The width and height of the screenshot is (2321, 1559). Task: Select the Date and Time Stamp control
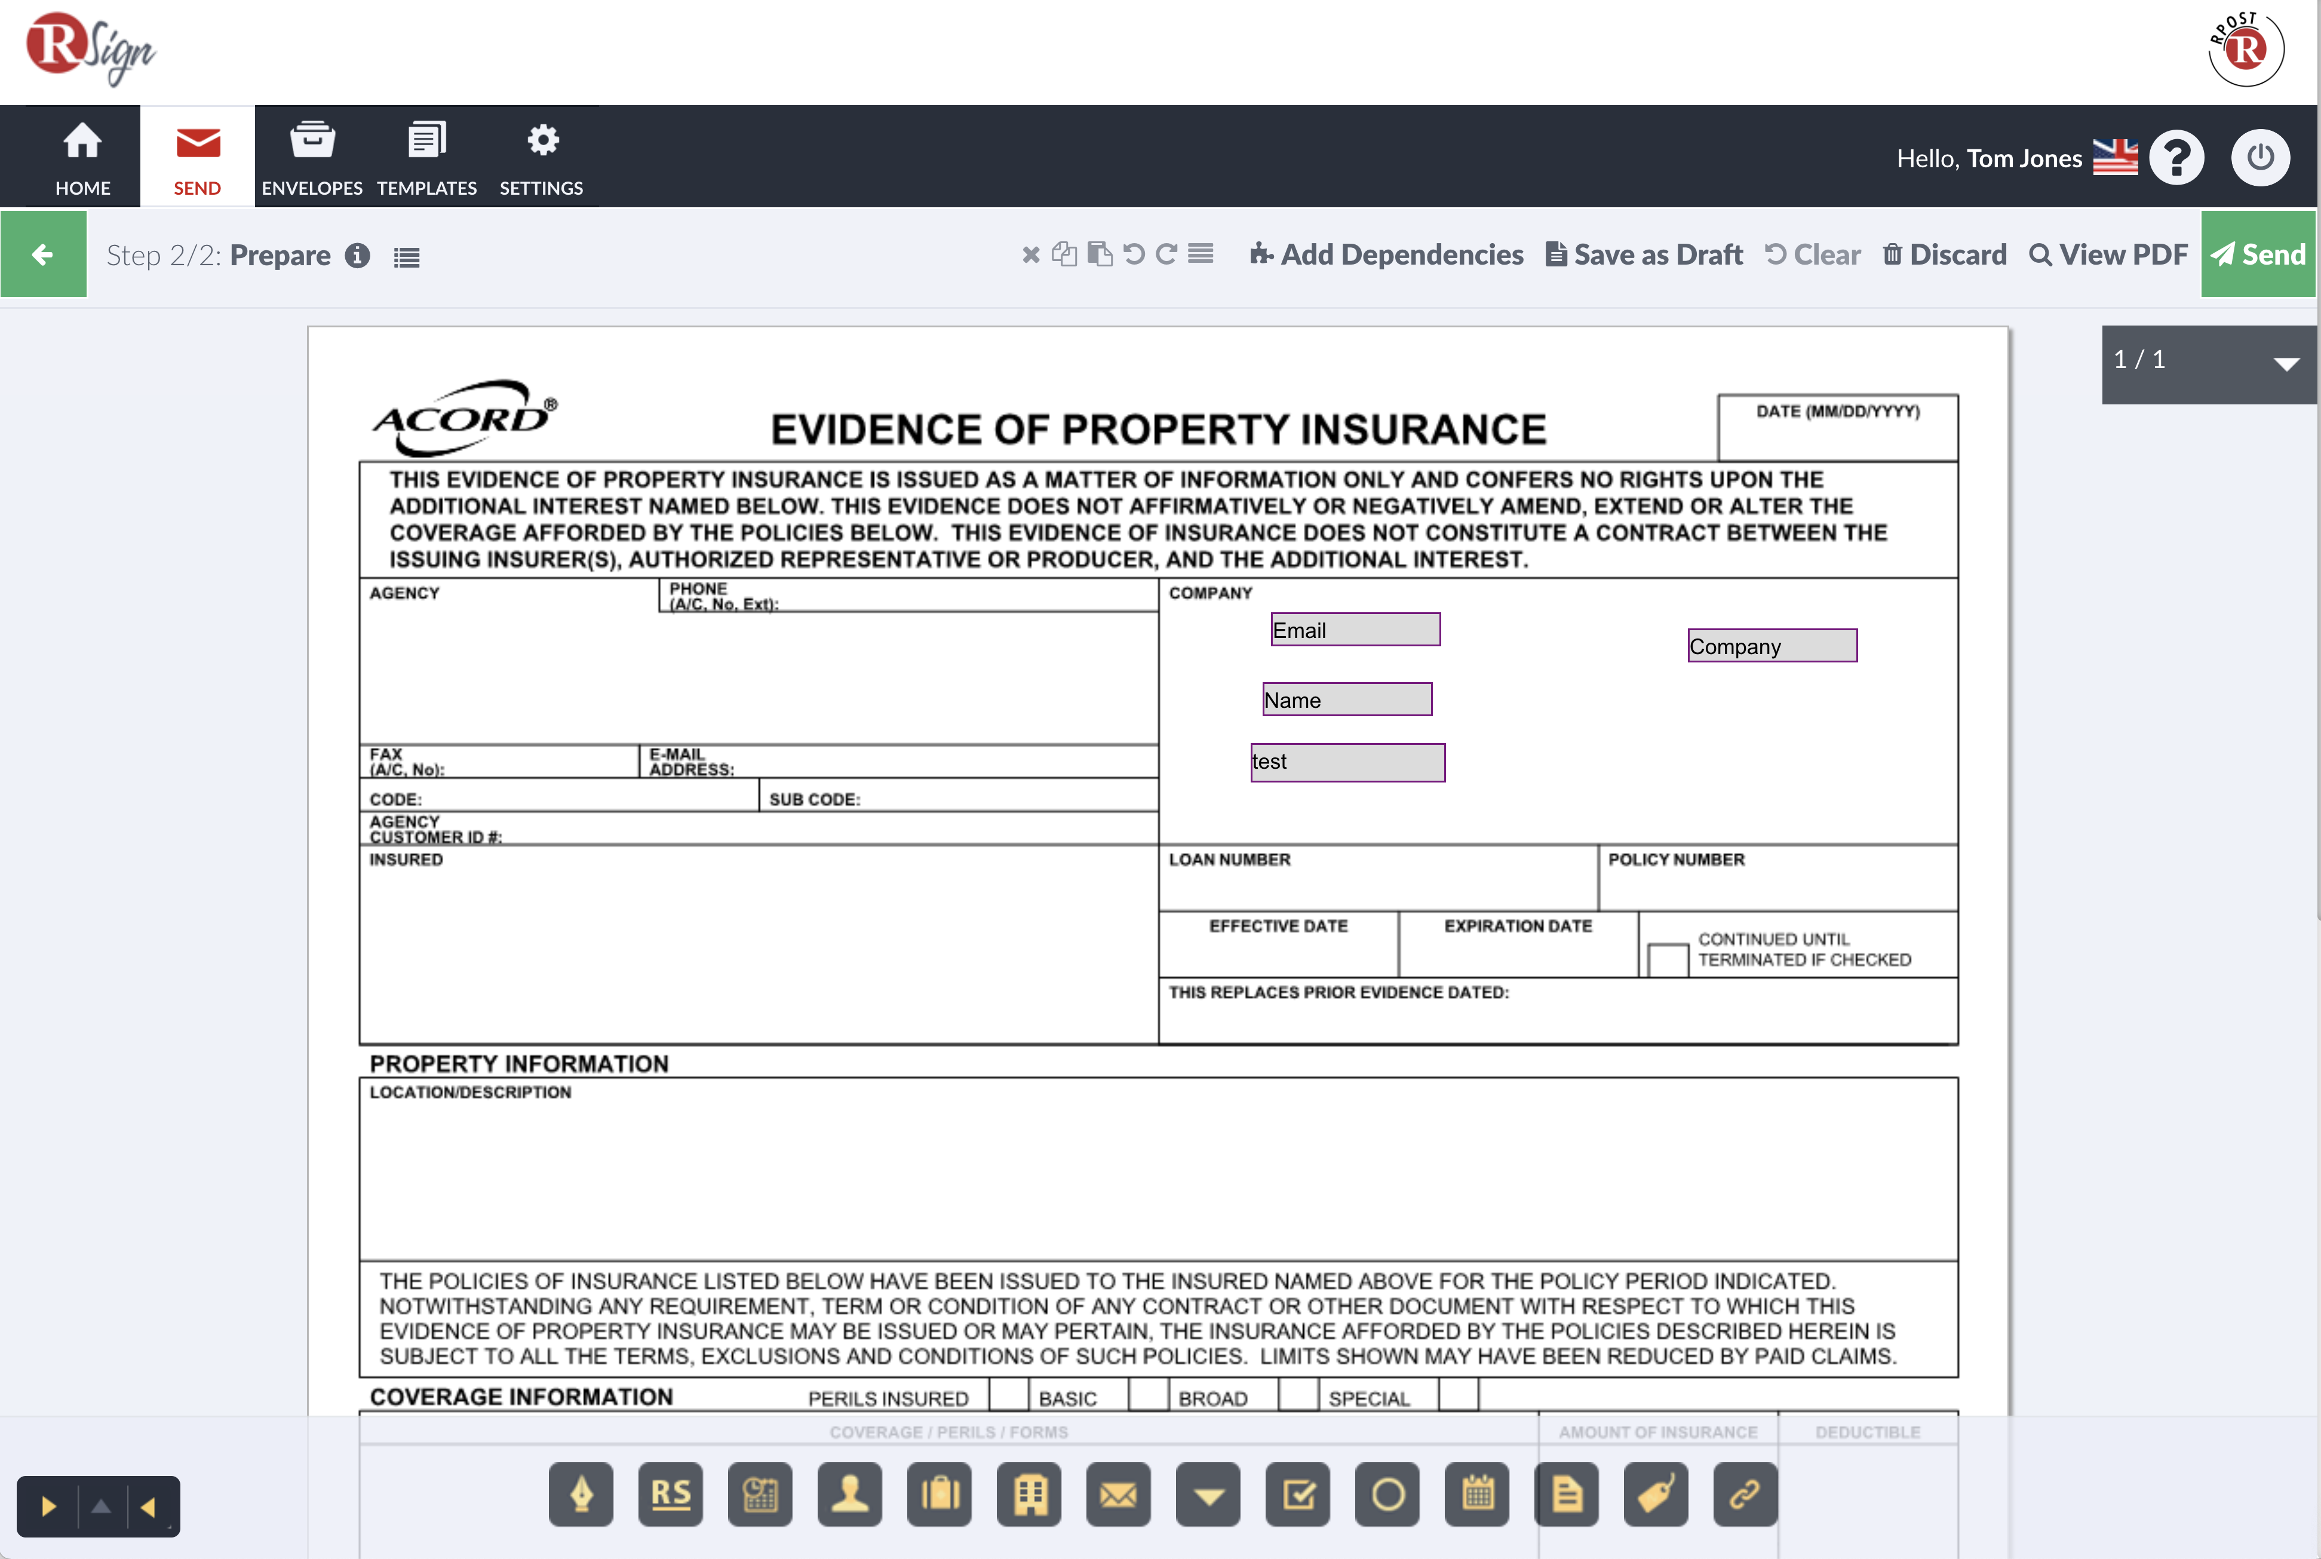(759, 1493)
